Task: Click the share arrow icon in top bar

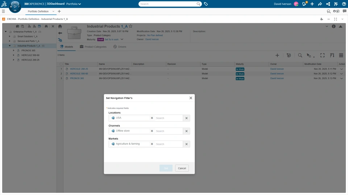Action: (x=320, y=4)
